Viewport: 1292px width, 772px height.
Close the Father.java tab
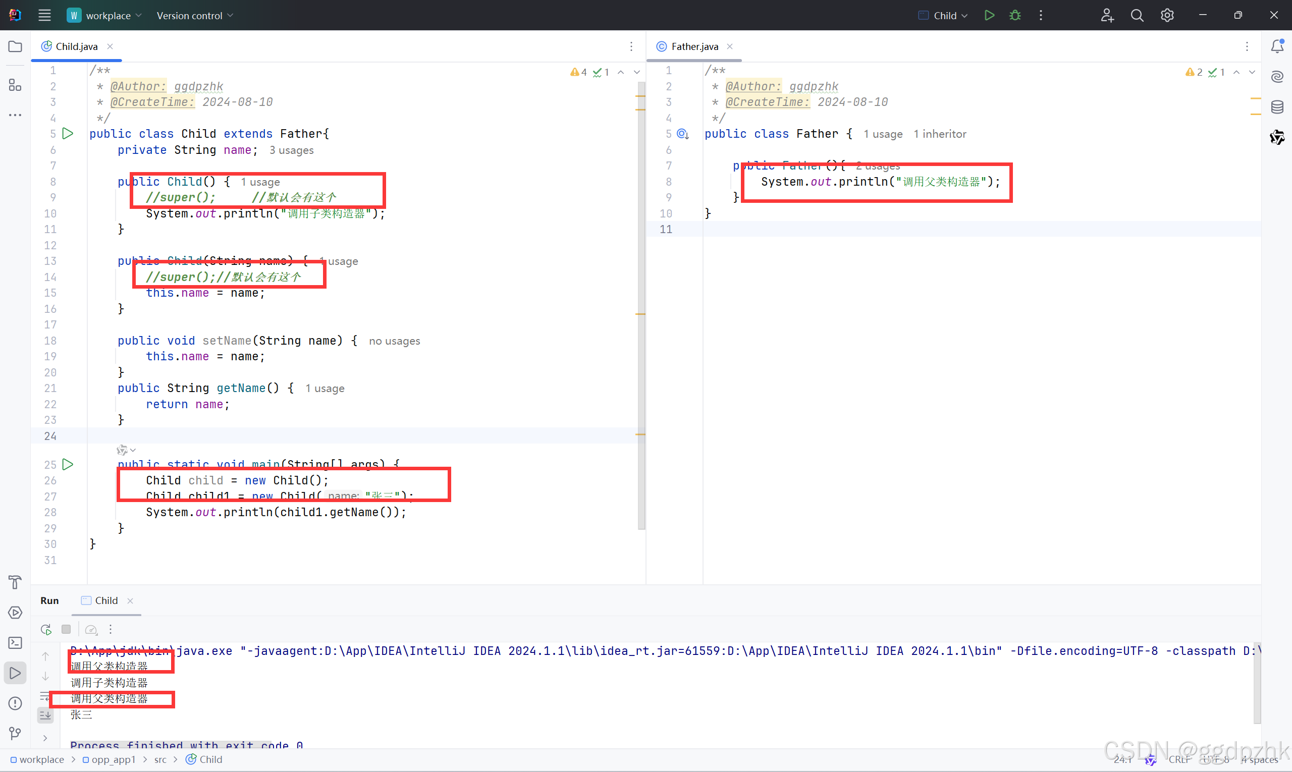click(x=729, y=46)
